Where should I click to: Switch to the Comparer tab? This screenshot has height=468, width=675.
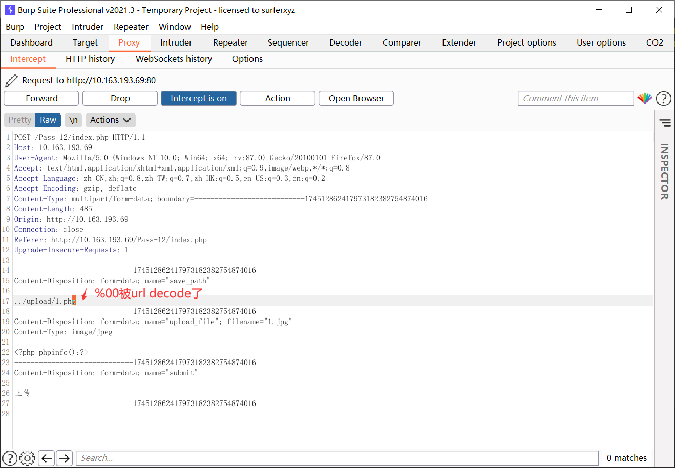tap(402, 42)
